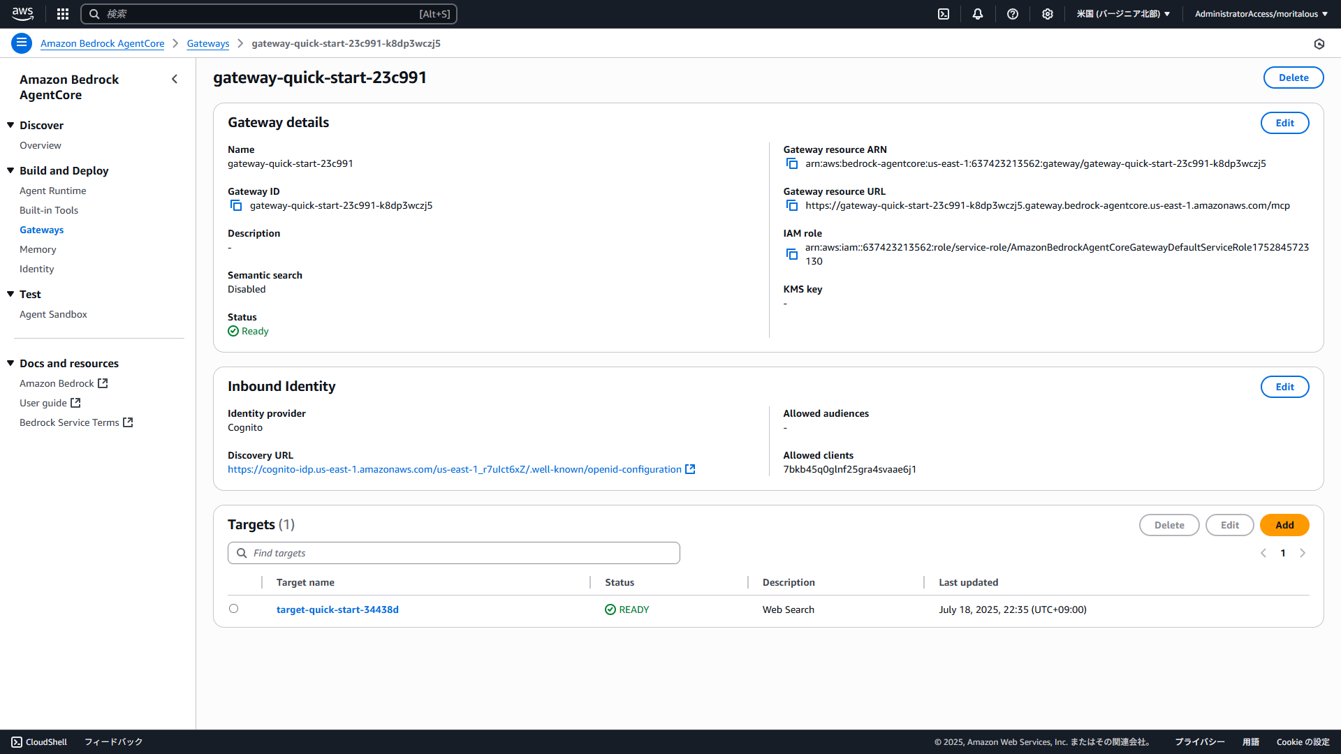Collapse the Discover section
Image resolution: width=1341 pixels, height=754 pixels.
pyautogui.click(x=10, y=125)
